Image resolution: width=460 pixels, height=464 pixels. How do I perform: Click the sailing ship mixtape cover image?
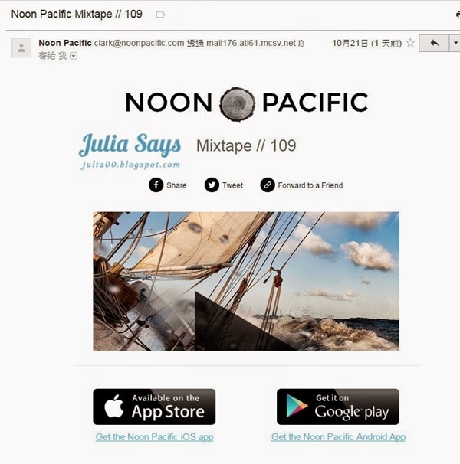[246, 281]
